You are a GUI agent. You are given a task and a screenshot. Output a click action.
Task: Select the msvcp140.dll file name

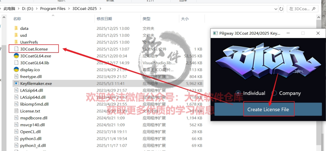coord(32,125)
